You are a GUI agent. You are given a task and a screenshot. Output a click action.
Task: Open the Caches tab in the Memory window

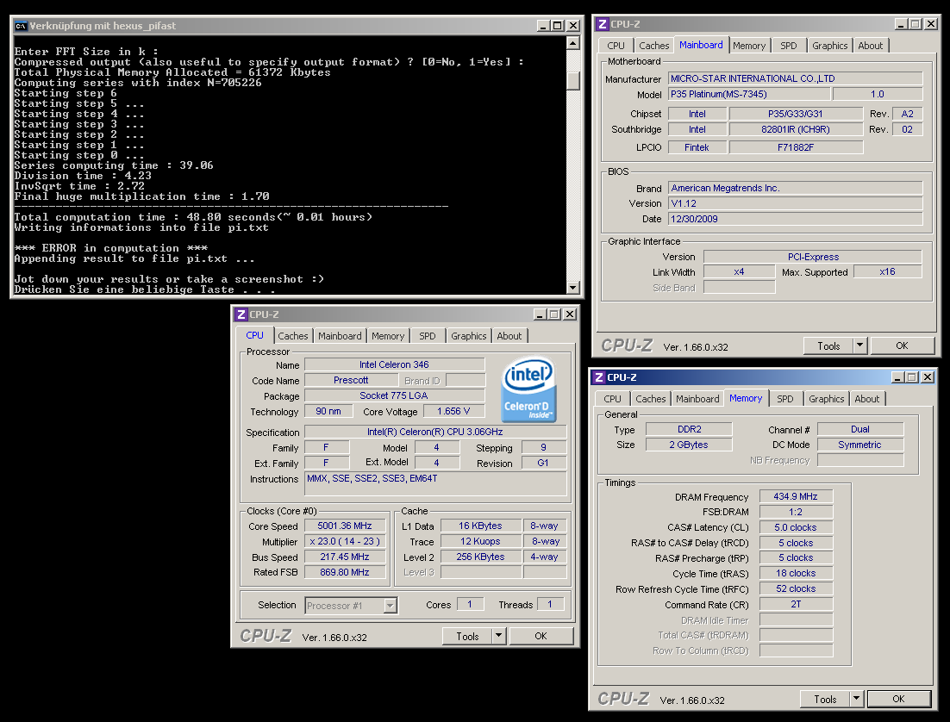pos(651,399)
